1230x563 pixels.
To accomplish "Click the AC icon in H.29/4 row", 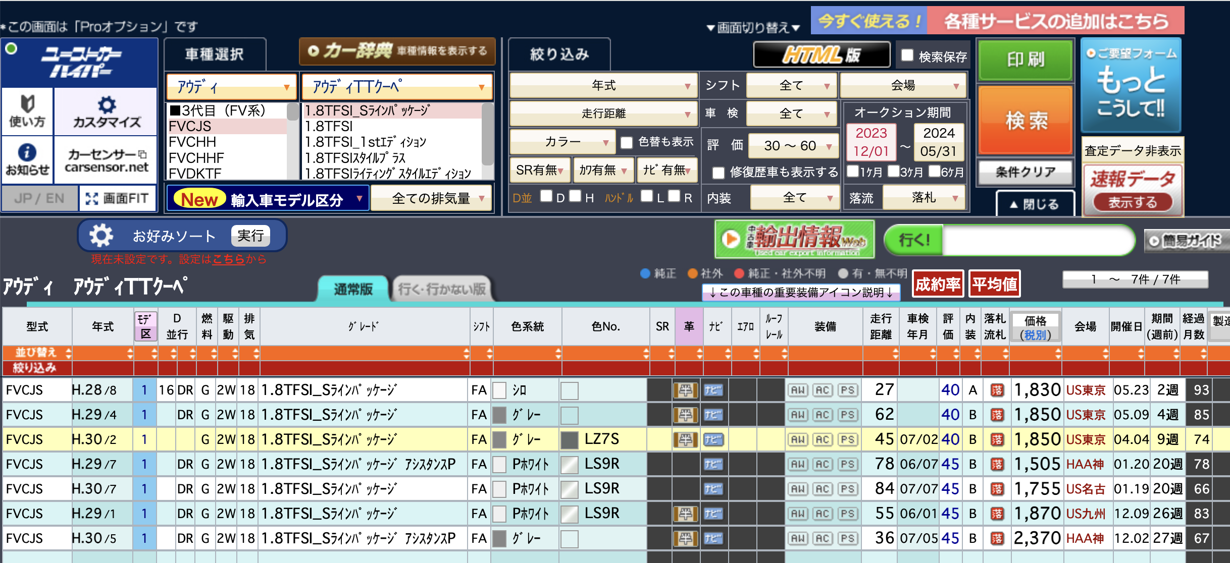I will [823, 415].
